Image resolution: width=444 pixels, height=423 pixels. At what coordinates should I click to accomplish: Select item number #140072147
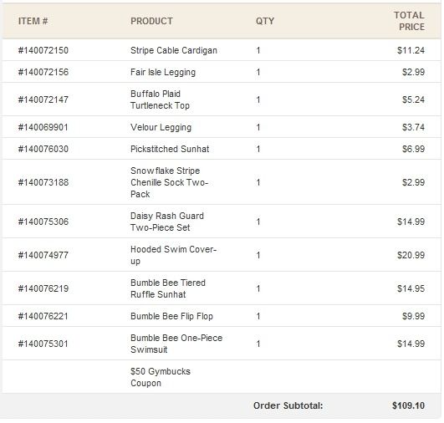(43, 99)
